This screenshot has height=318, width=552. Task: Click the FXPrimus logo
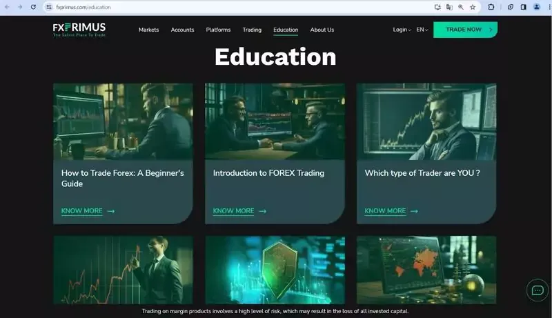point(79,30)
